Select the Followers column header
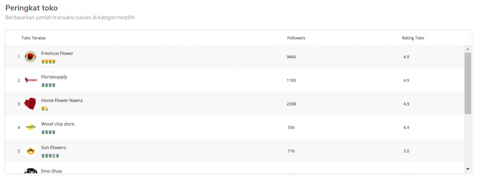This screenshot has height=180, width=477. click(296, 38)
